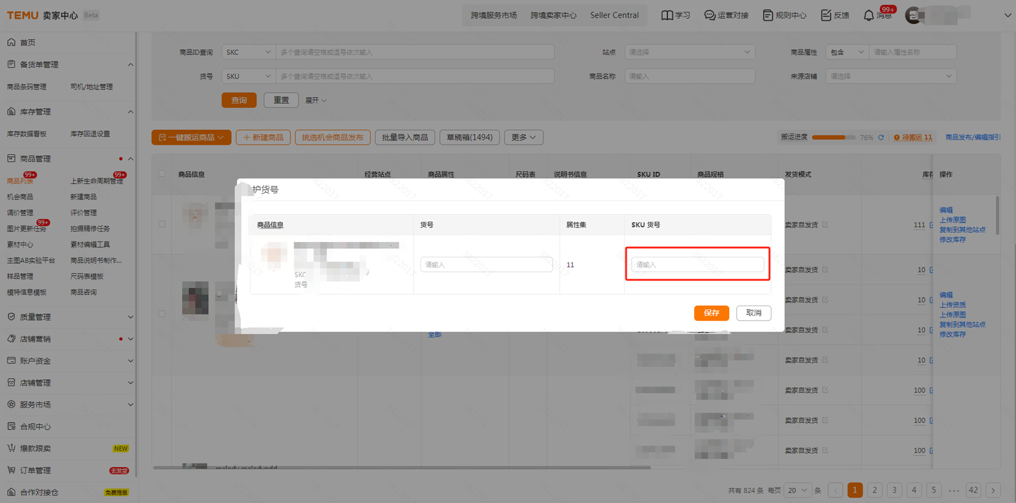
Task: Click the 首页 home icon in sidebar
Action: point(12,42)
